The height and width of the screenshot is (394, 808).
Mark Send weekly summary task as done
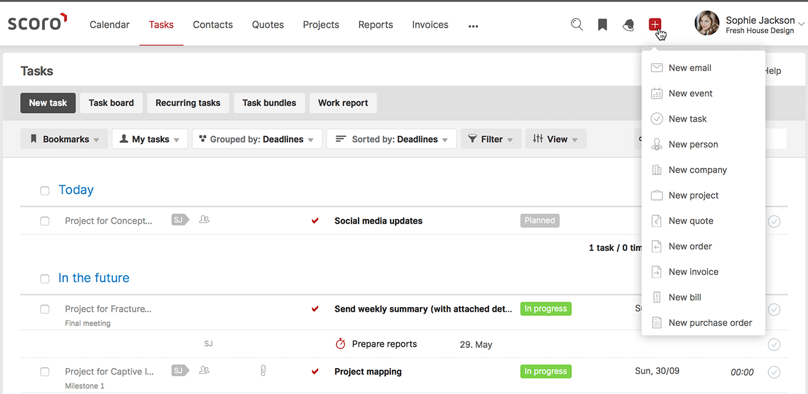[774, 309]
